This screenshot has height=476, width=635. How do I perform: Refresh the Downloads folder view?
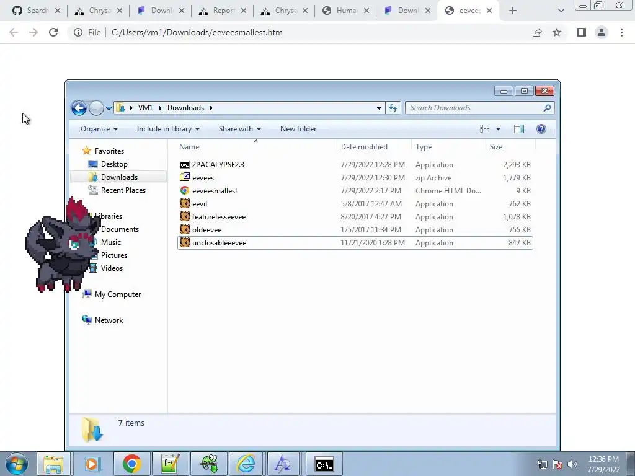(393, 108)
